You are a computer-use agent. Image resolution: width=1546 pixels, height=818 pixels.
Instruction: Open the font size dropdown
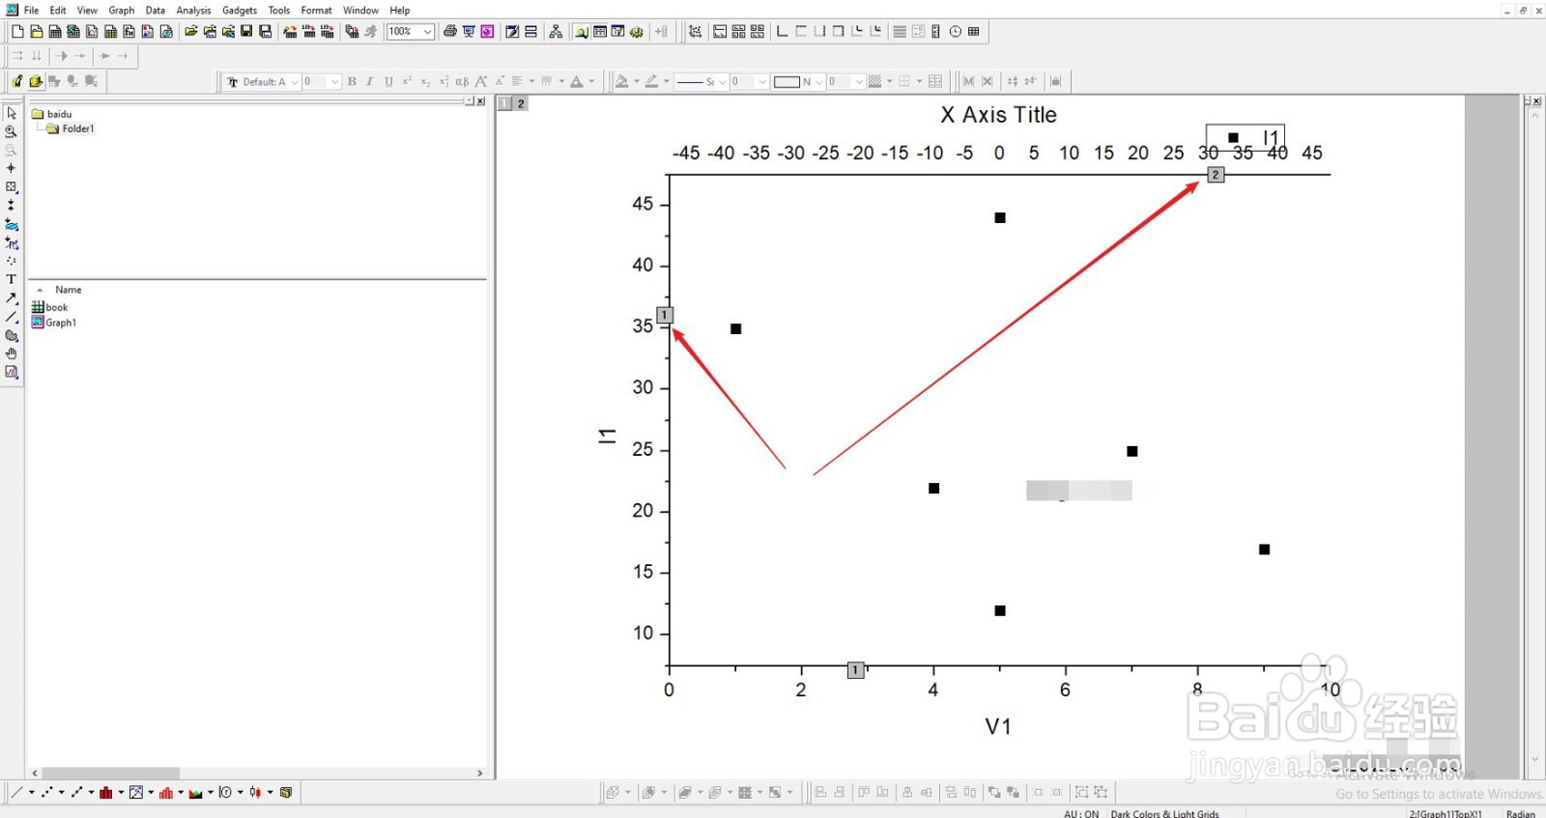click(x=335, y=82)
